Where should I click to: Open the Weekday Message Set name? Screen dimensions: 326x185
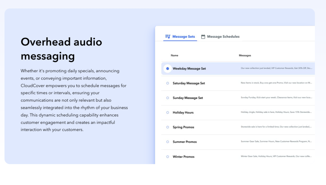189,68
